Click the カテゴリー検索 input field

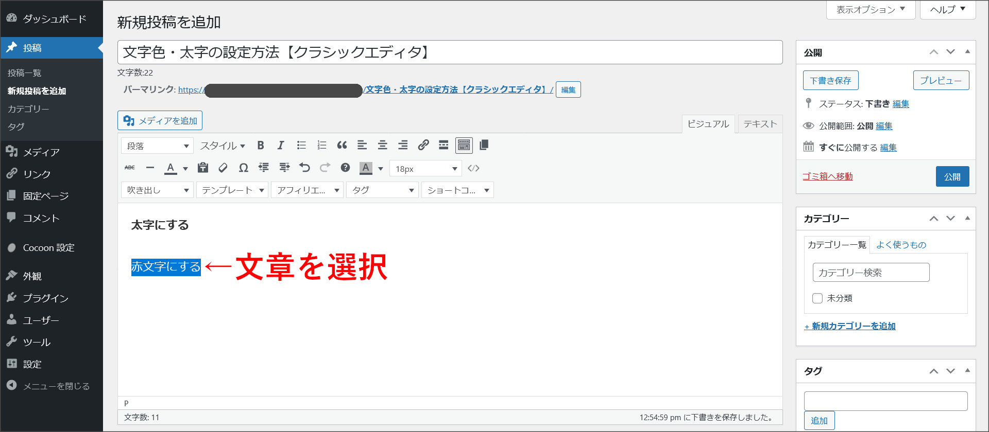pos(871,272)
